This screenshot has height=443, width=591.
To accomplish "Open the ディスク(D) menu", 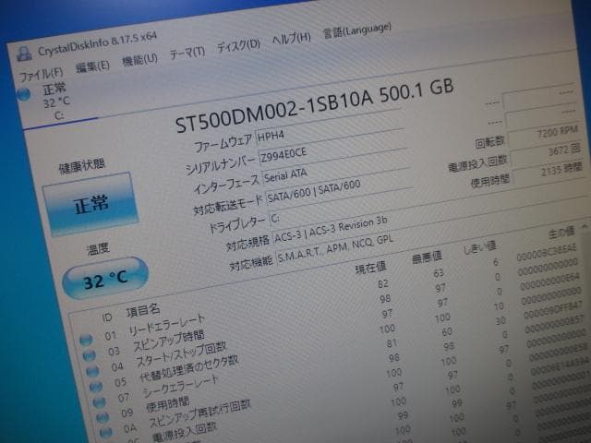I will click(x=238, y=45).
